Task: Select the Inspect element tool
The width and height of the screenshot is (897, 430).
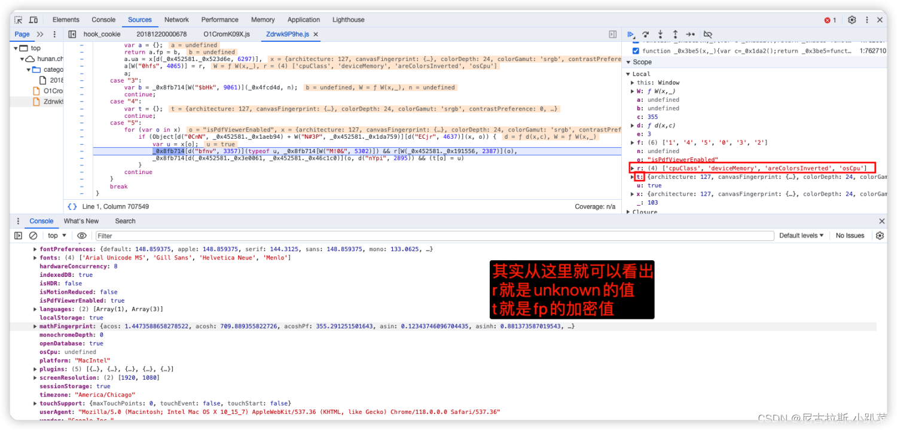Action: 17,20
